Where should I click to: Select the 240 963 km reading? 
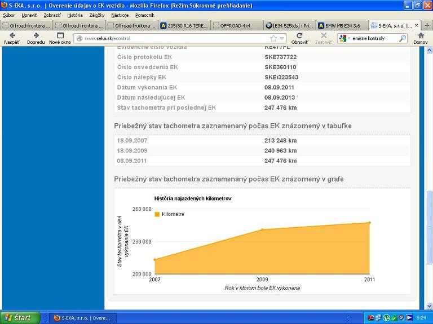[281, 151]
